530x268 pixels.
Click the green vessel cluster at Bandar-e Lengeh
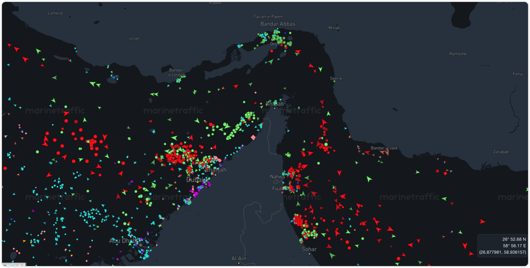179,80
